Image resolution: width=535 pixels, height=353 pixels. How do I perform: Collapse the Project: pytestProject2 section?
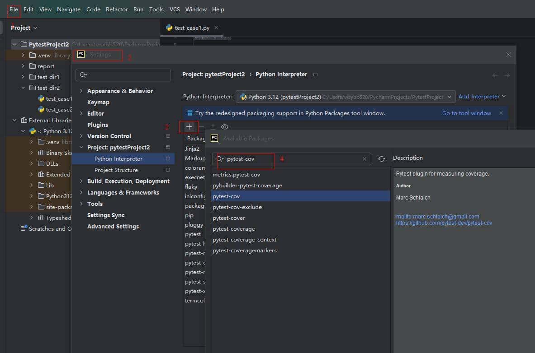81,147
